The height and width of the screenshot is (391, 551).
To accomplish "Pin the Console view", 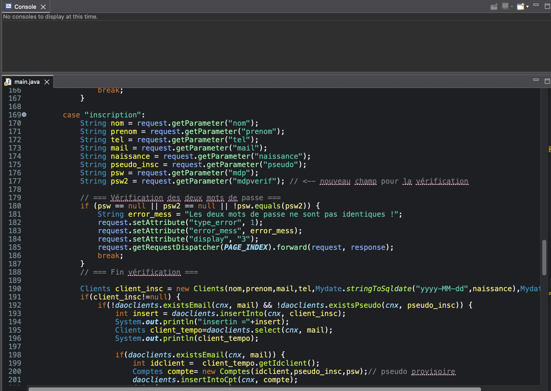I will 494,6.
